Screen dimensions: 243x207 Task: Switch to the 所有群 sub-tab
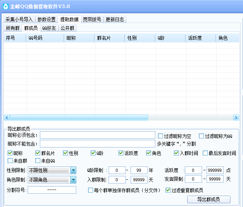pyautogui.click(x=13, y=28)
